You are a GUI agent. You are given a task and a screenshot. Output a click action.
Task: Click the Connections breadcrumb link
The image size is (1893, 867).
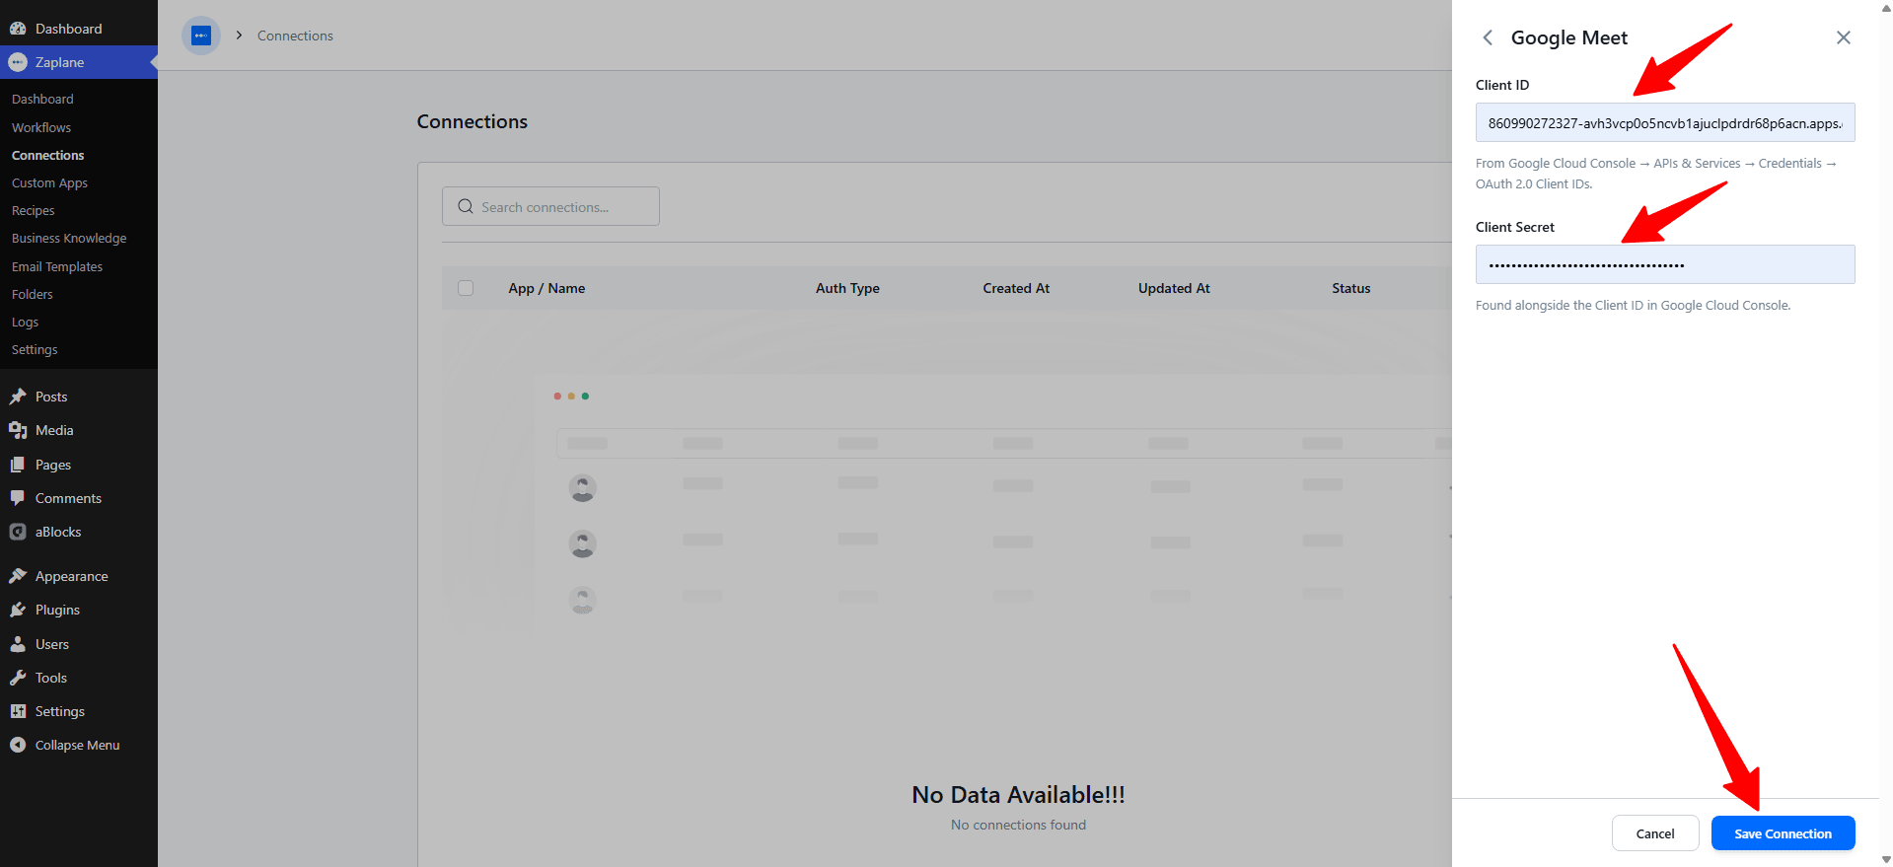click(295, 36)
